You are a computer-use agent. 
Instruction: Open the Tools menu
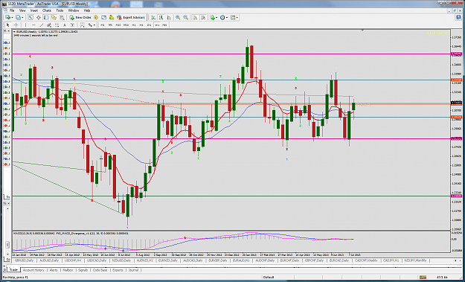pos(60,10)
